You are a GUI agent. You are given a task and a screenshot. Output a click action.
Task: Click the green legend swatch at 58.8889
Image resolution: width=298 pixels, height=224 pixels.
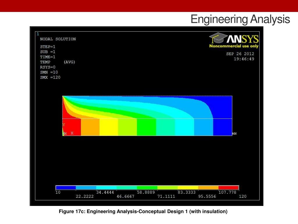click(147, 188)
